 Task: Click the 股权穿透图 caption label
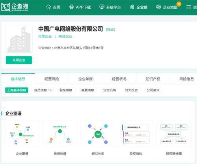tap(174, 154)
